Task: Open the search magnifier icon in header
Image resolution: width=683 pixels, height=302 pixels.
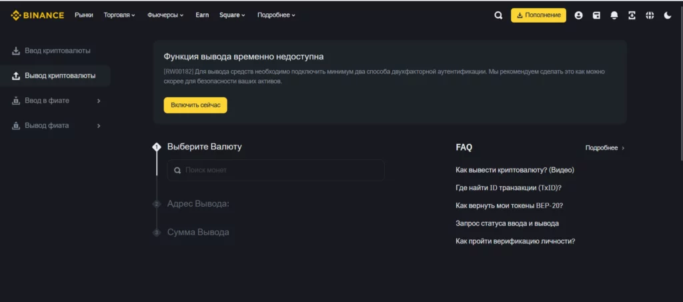Action: click(498, 15)
